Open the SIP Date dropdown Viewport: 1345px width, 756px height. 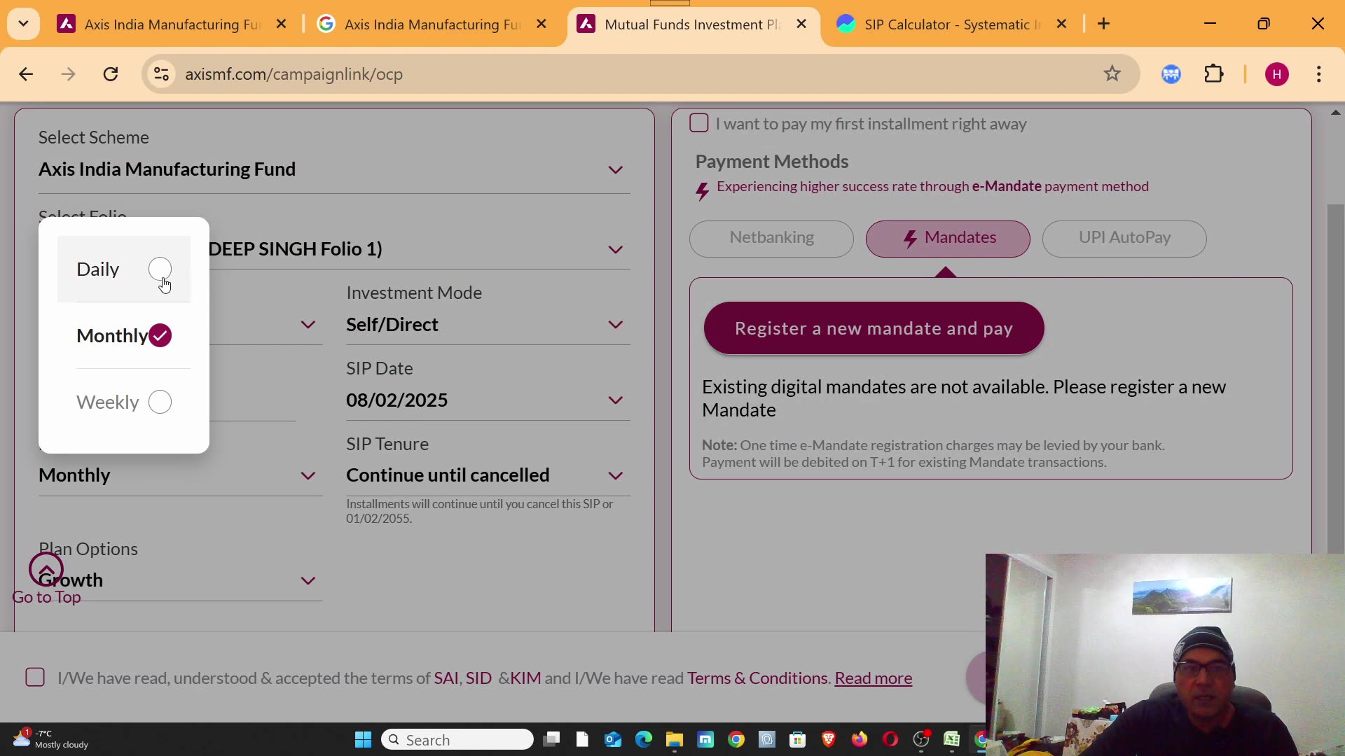(616, 400)
